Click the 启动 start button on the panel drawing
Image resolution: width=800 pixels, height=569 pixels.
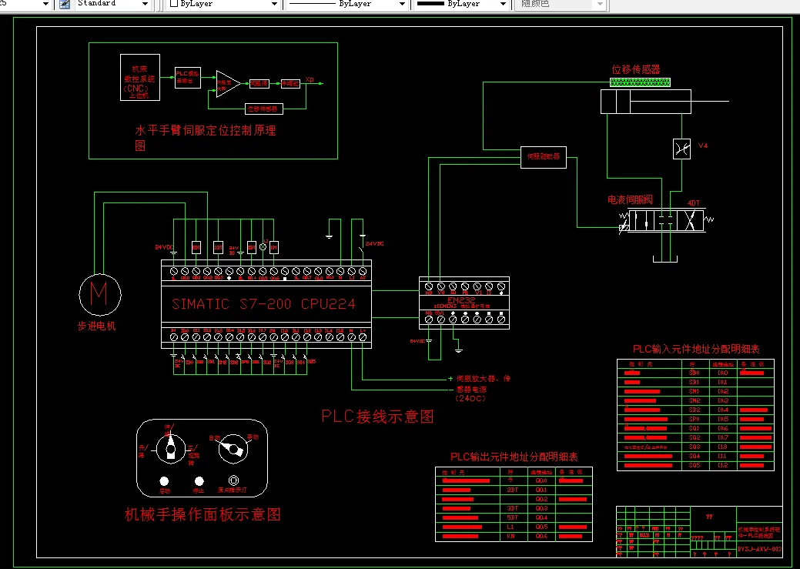click(x=164, y=481)
